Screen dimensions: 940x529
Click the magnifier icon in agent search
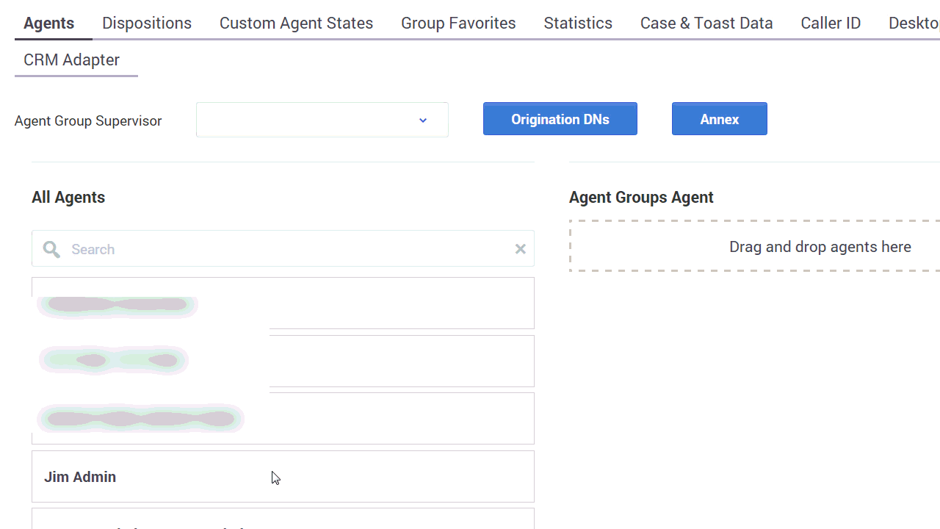[x=51, y=249]
